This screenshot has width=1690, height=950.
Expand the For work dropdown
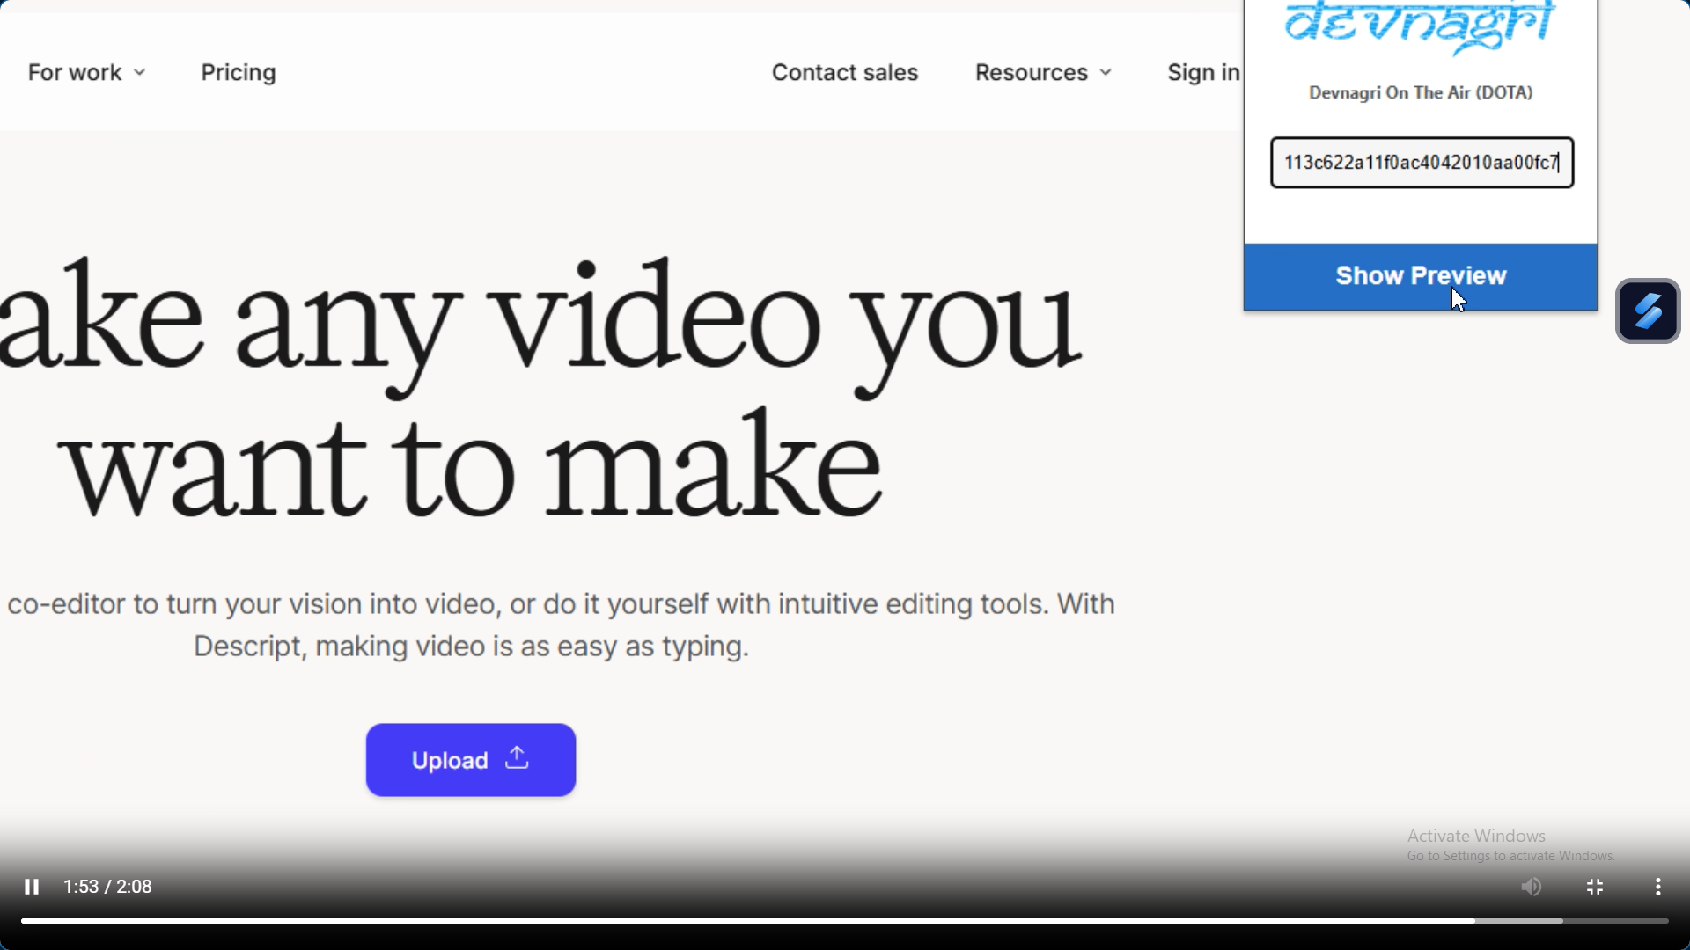(87, 72)
